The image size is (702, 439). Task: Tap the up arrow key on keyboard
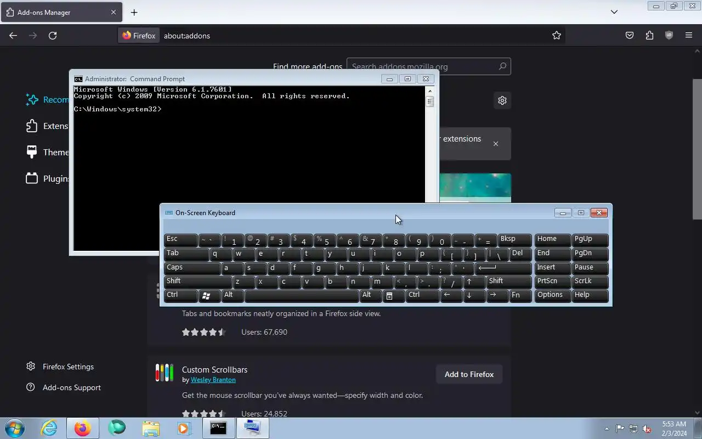pyautogui.click(x=474, y=282)
